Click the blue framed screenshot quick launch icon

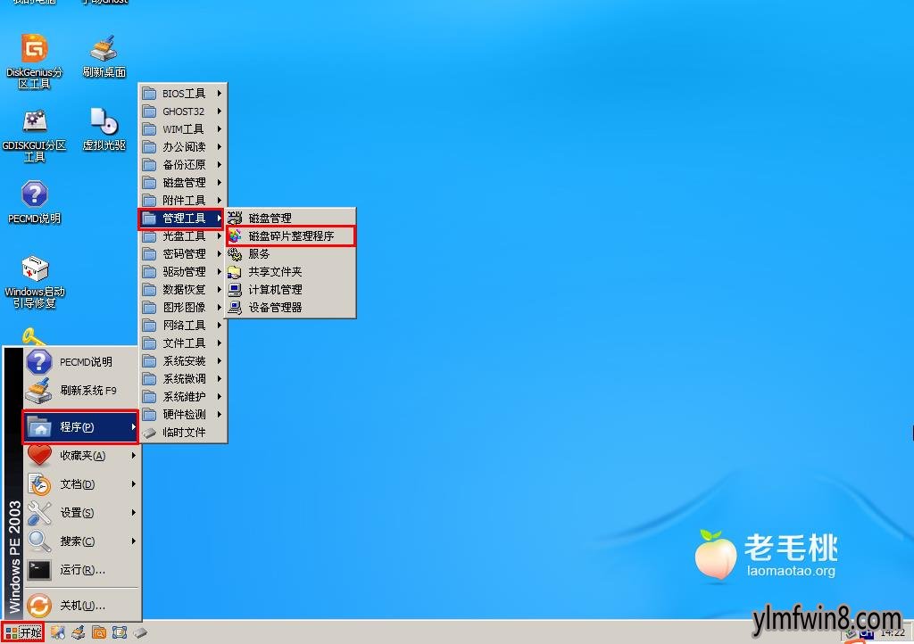[x=120, y=632]
